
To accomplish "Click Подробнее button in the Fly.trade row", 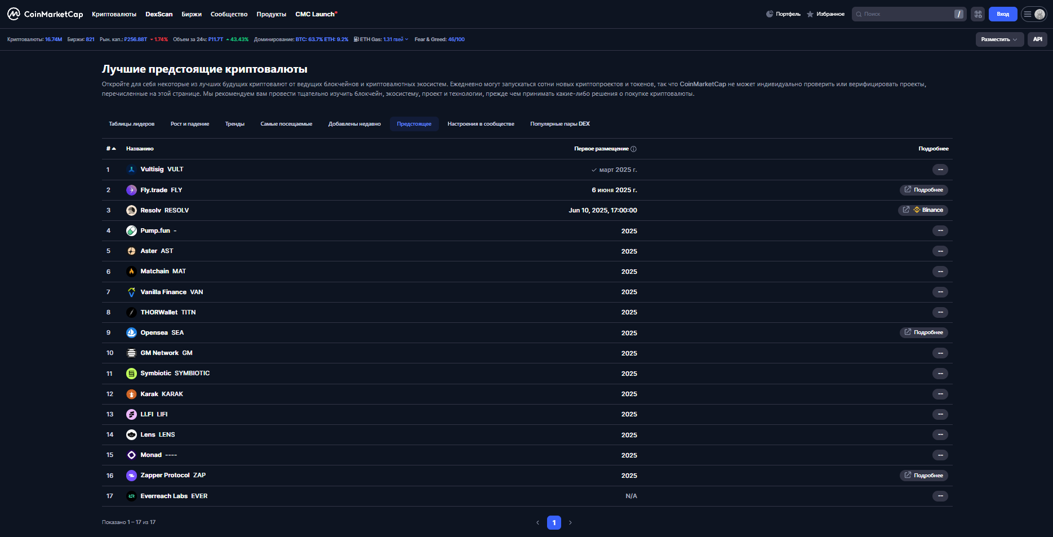I will (x=923, y=190).
